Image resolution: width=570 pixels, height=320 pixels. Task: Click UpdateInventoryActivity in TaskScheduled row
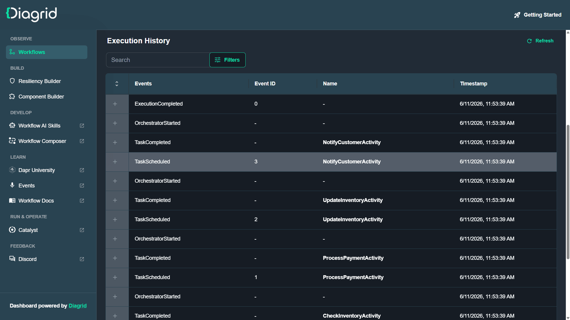pos(353,219)
